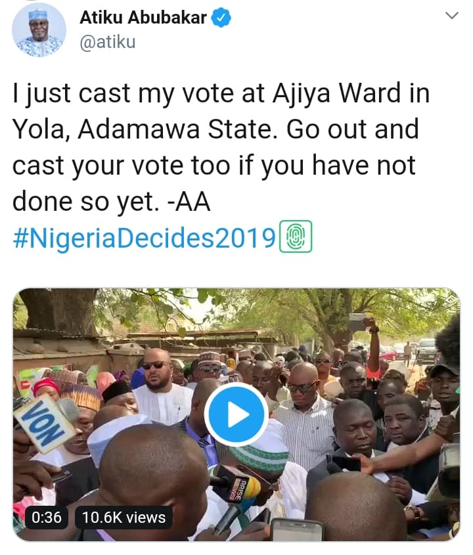
Task: Open Atiku Abubakar's profile picture
Action: tap(39, 30)
